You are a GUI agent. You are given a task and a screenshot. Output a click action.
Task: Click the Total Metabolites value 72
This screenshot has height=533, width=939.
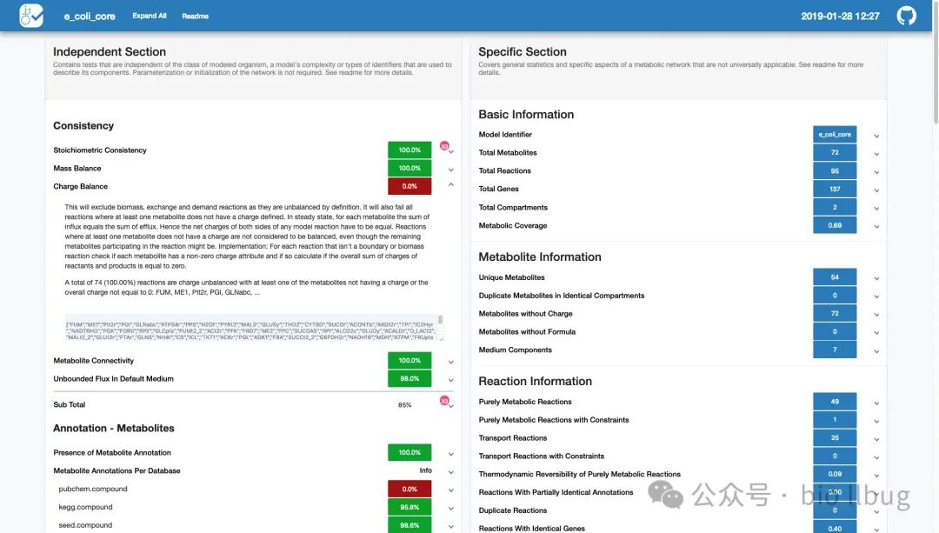[835, 153]
